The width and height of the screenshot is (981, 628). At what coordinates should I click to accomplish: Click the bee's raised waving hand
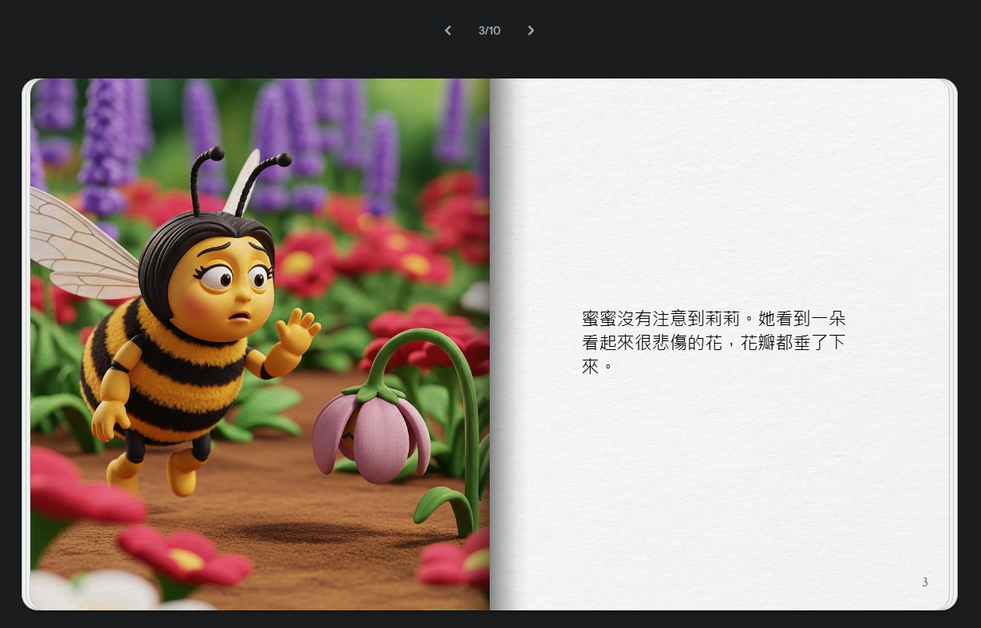coord(299,330)
